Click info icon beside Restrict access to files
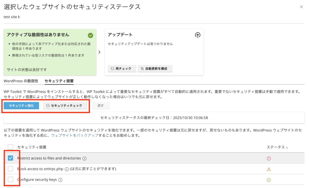Screen dimensions: 309x188 tap(84, 158)
